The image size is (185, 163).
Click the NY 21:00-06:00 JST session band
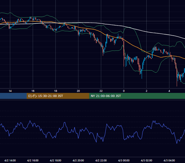[137, 96]
